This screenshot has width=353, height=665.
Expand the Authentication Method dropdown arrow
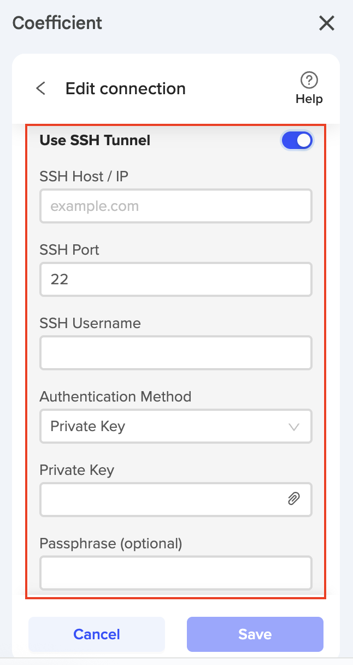pyautogui.click(x=294, y=427)
